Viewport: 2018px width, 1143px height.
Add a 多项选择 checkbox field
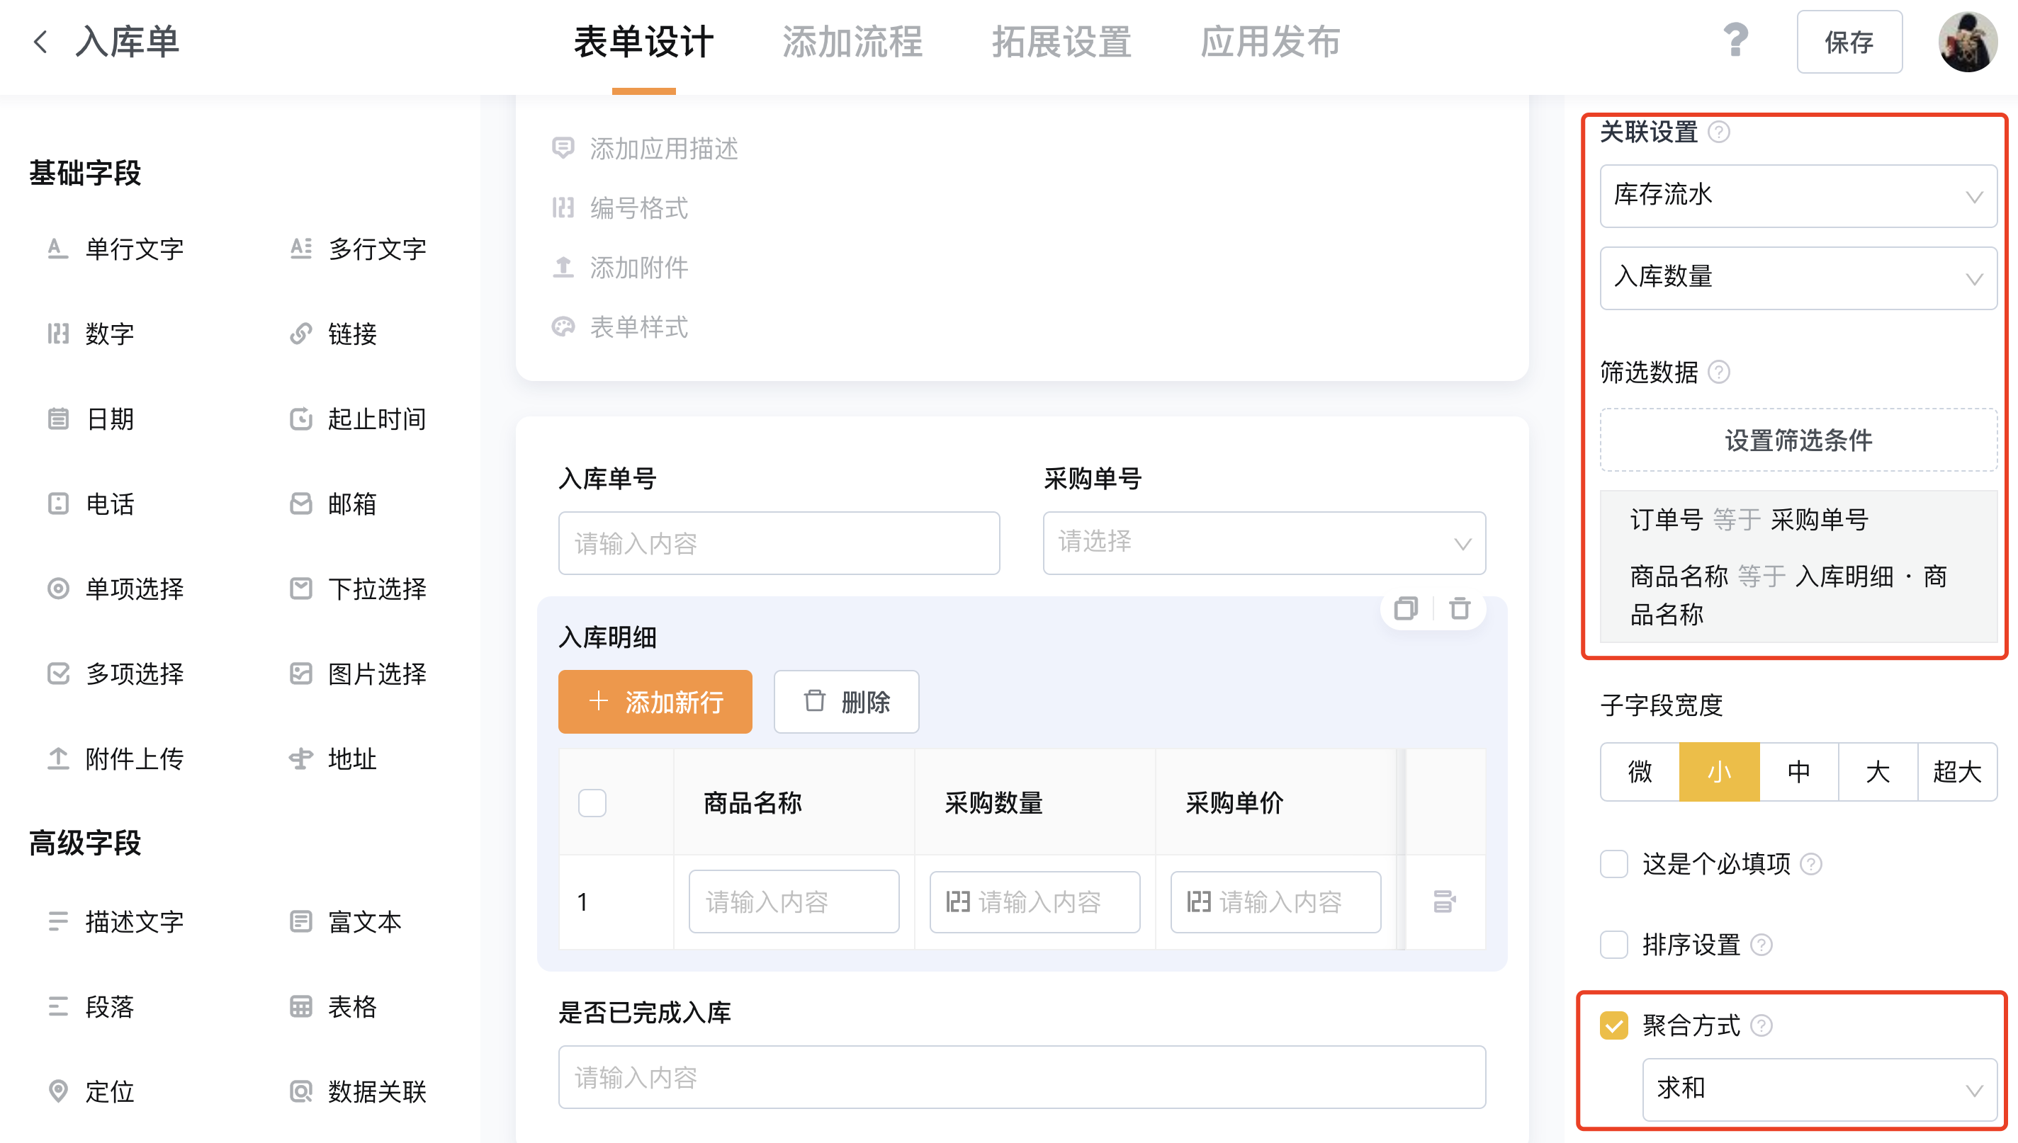click(x=115, y=673)
